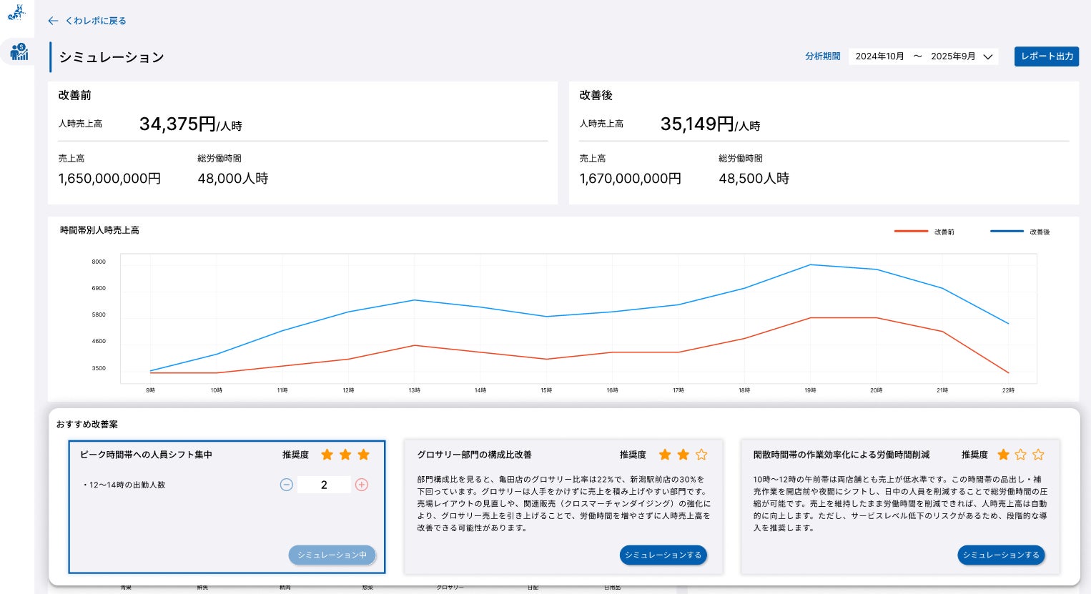The width and height of the screenshot is (1091, 594).
Task: Run simulation for the grocery composition card
Action: point(663,555)
